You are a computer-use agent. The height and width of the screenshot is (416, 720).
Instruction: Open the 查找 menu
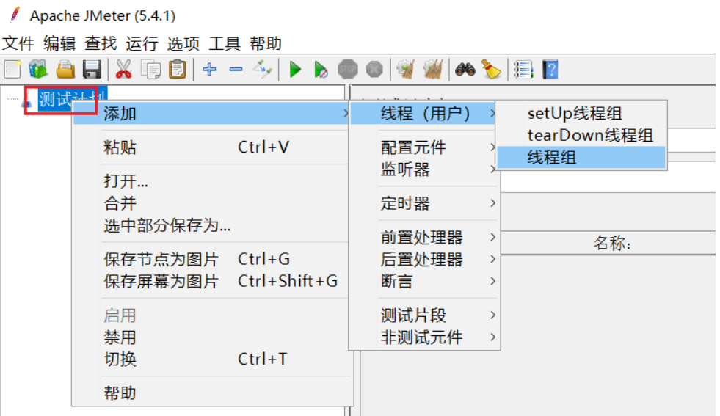tap(101, 43)
